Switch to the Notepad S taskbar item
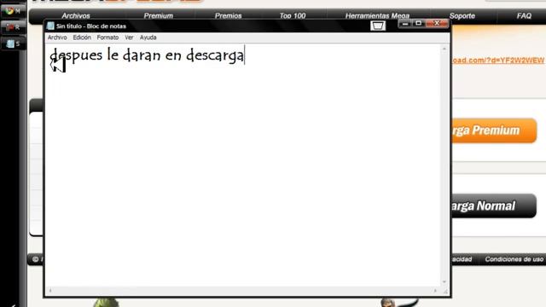This screenshot has width=546, height=307. (x=13, y=43)
